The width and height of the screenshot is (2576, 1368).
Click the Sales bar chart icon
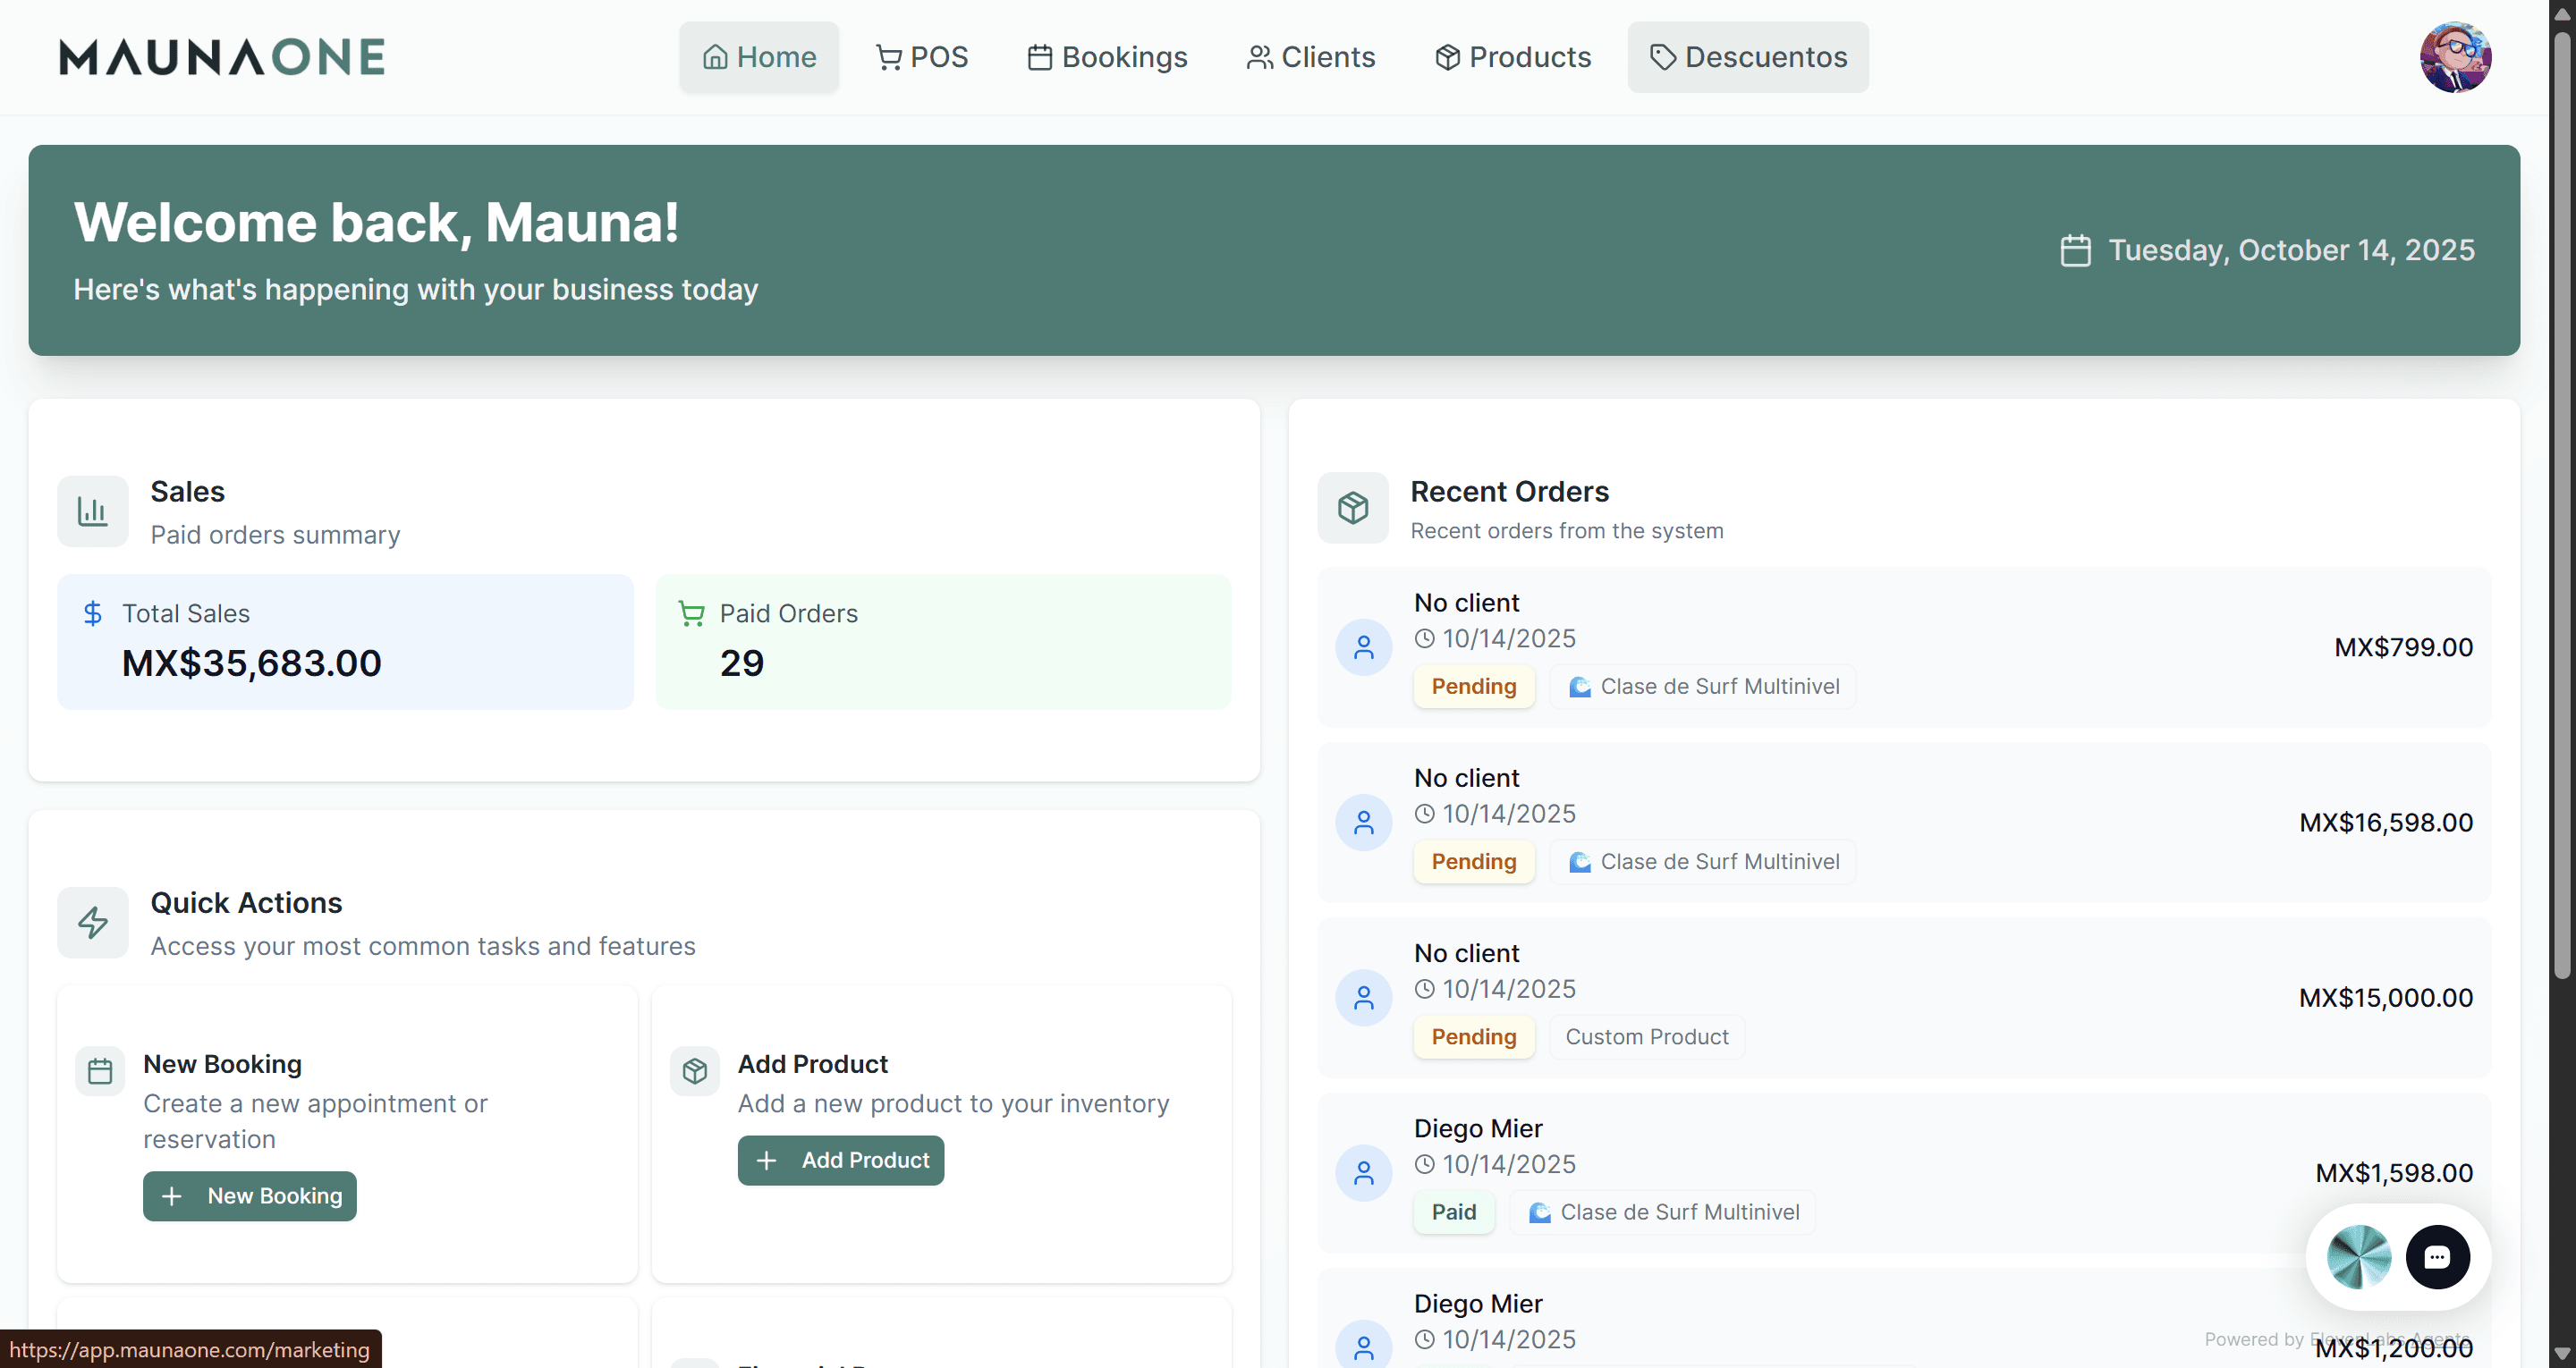click(x=93, y=511)
